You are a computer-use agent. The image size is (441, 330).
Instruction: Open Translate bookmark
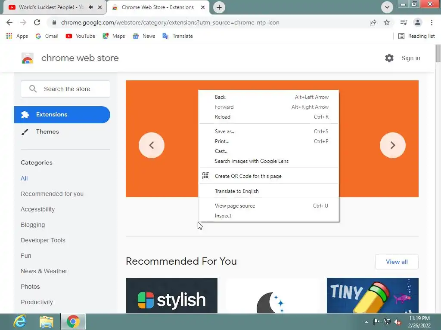pos(177,36)
